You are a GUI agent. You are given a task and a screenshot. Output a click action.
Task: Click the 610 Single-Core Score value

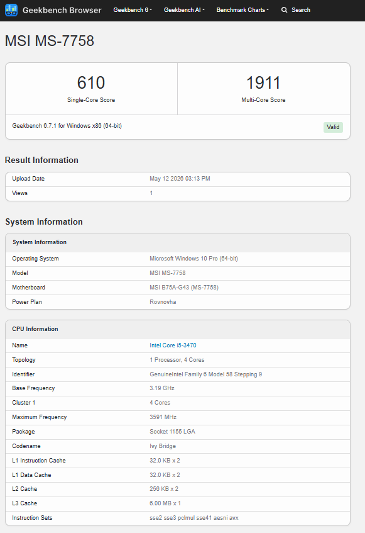pyautogui.click(x=91, y=82)
